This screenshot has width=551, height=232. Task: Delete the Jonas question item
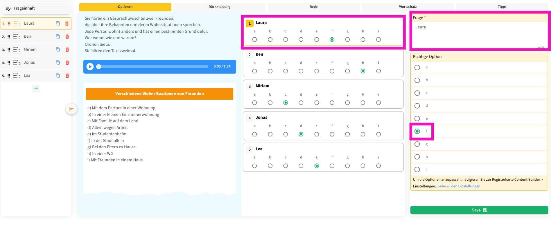pyautogui.click(x=67, y=63)
